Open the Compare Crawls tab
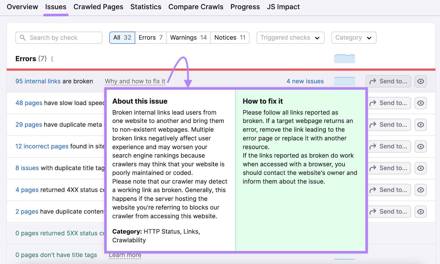Image resolution: width=440 pixels, height=264 pixels. [196, 7]
